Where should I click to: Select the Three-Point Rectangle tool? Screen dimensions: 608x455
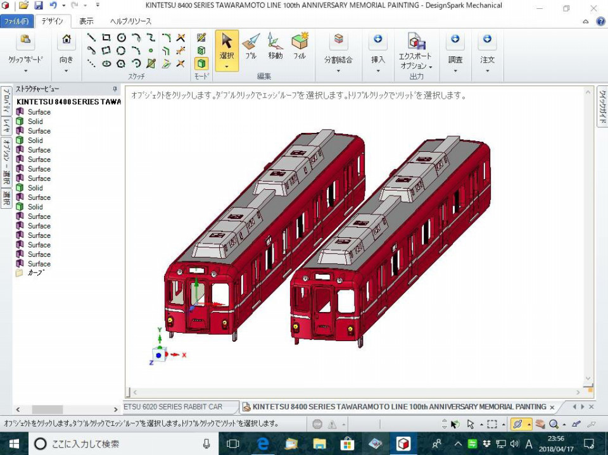tap(106, 51)
